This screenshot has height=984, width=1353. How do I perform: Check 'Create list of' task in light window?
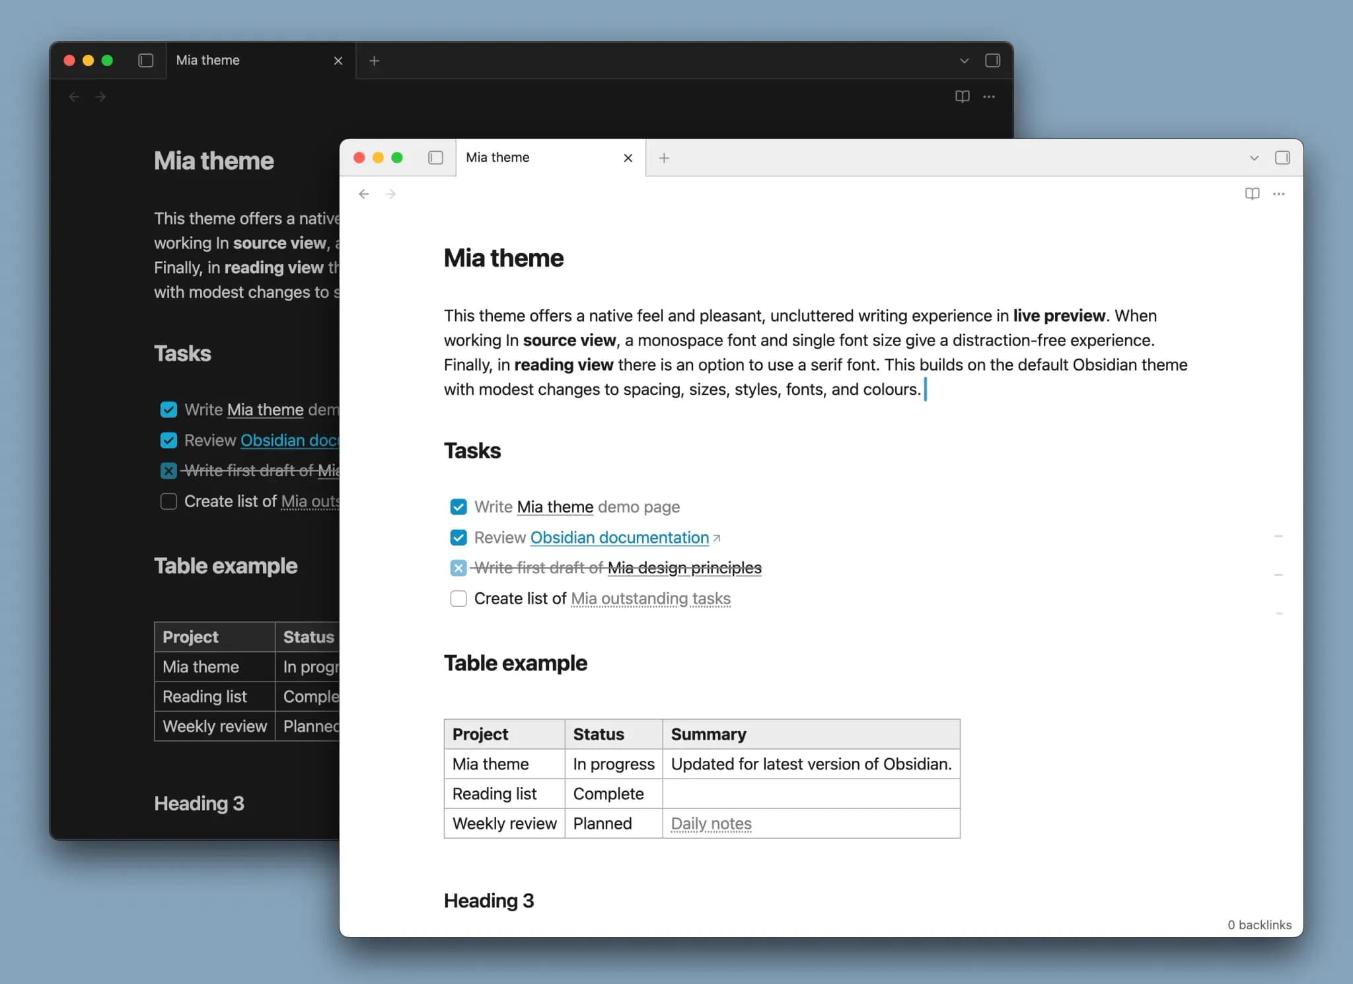point(458,598)
